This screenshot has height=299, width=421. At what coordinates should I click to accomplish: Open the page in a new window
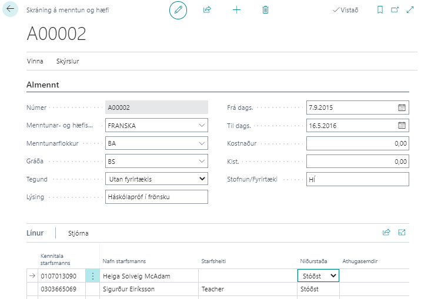(395, 10)
